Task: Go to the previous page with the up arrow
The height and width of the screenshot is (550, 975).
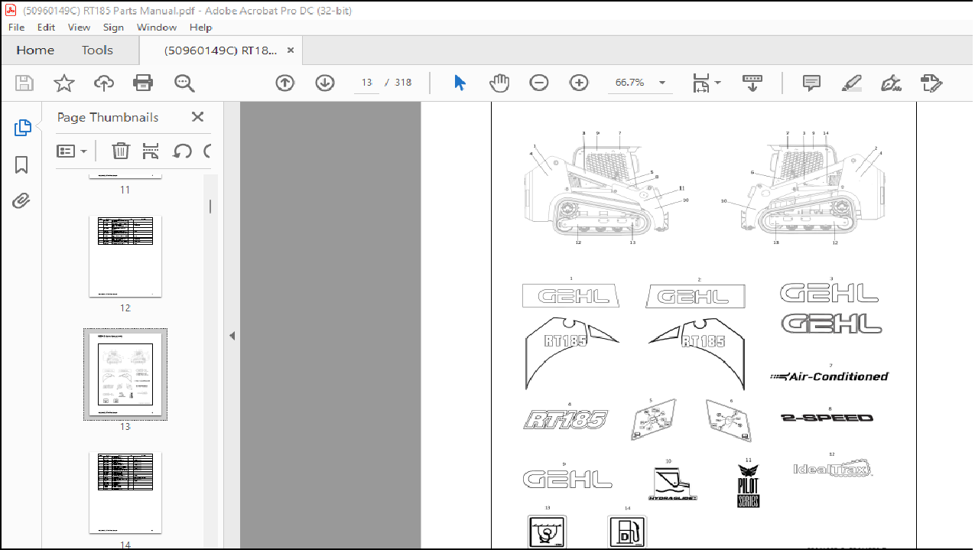Action: (284, 83)
